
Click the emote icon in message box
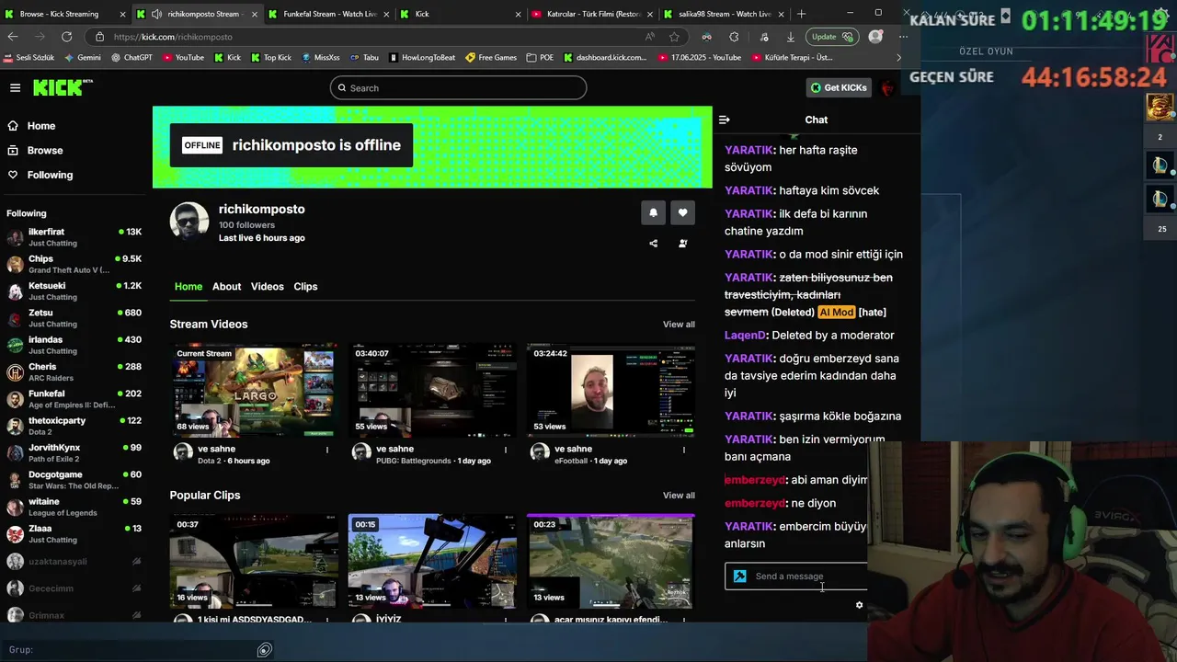pos(739,576)
